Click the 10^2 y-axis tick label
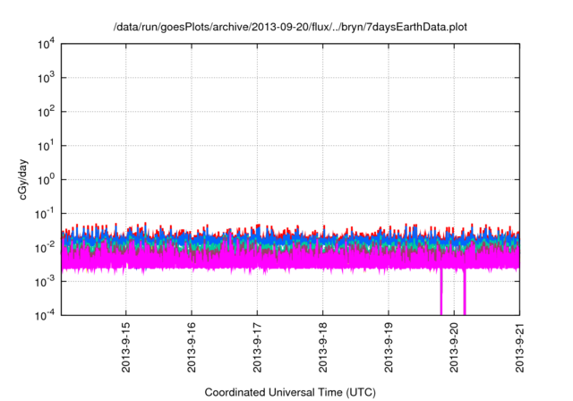Screen dimensions: 573x401 coord(47,112)
